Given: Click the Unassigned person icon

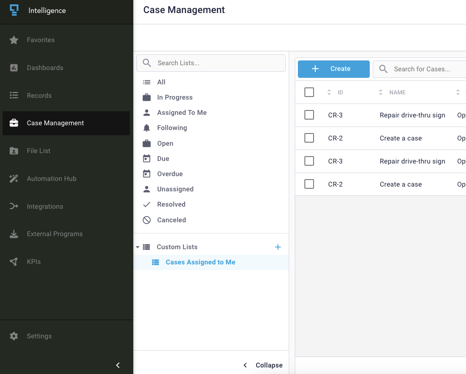Looking at the screenshot, I should [146, 189].
